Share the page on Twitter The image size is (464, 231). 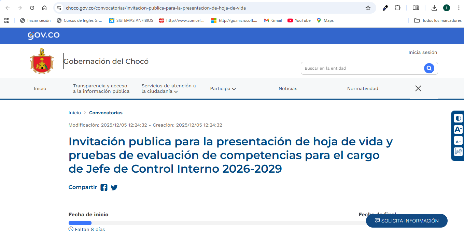[x=114, y=187]
